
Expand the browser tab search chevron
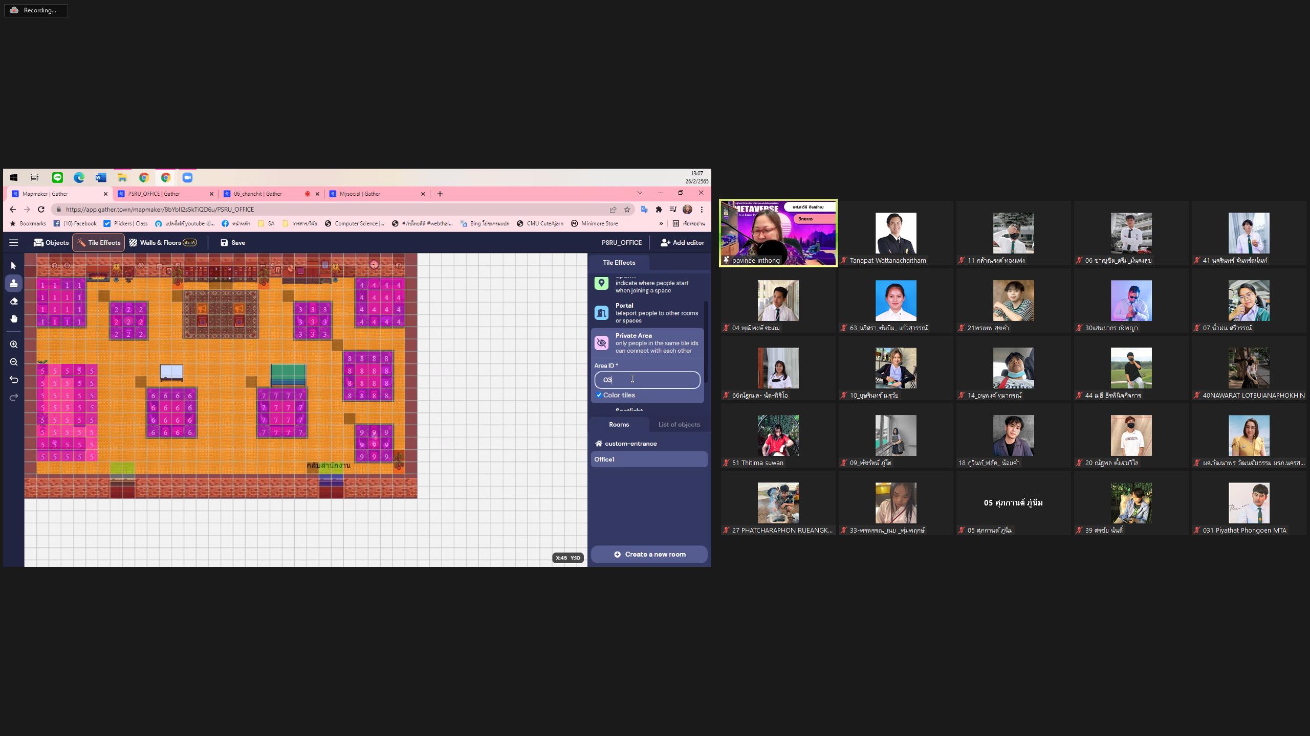click(x=640, y=193)
